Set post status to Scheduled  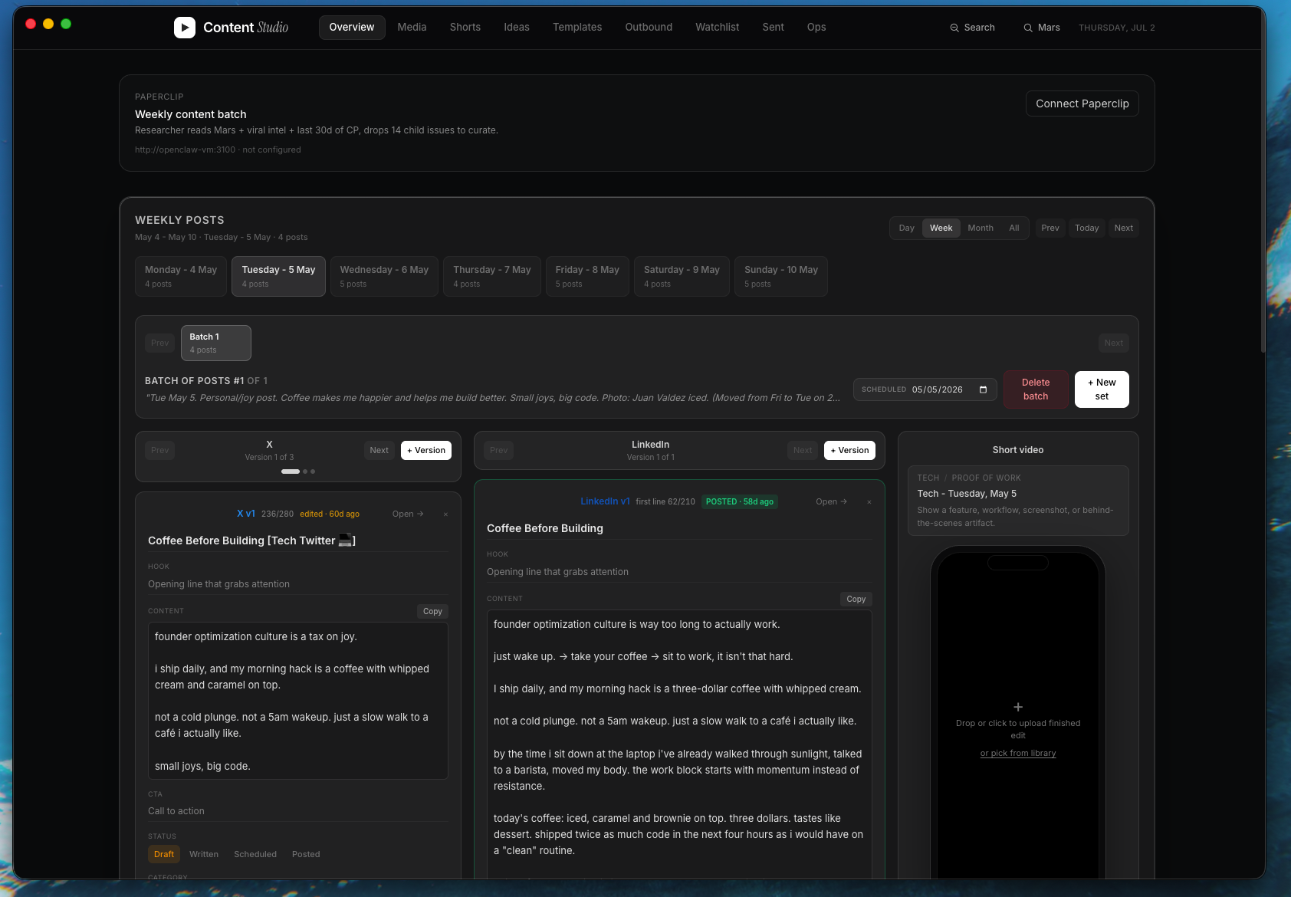click(x=255, y=854)
